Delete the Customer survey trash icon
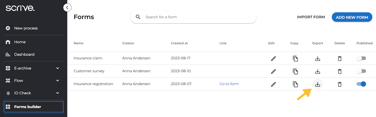This screenshot has width=376, height=117. [340, 71]
